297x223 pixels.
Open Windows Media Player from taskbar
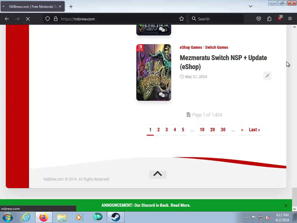79,217
